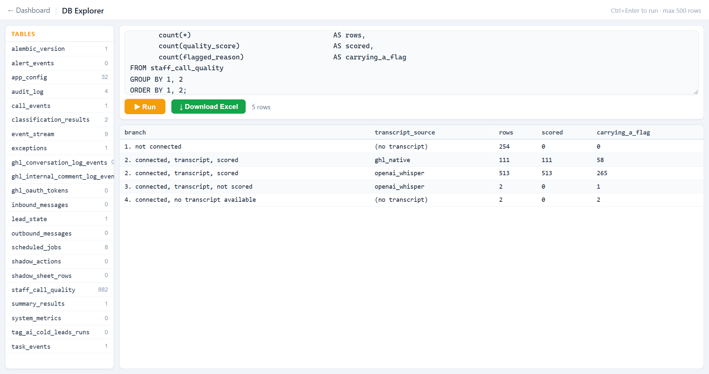
Task: Open staff_call_quality table
Action: pyautogui.click(x=59, y=290)
